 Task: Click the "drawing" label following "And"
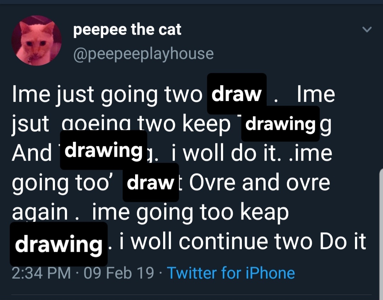pos(104,150)
